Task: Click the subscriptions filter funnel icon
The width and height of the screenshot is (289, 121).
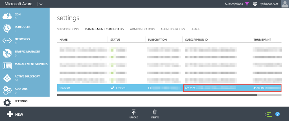Action: pyautogui.click(x=247, y=4)
